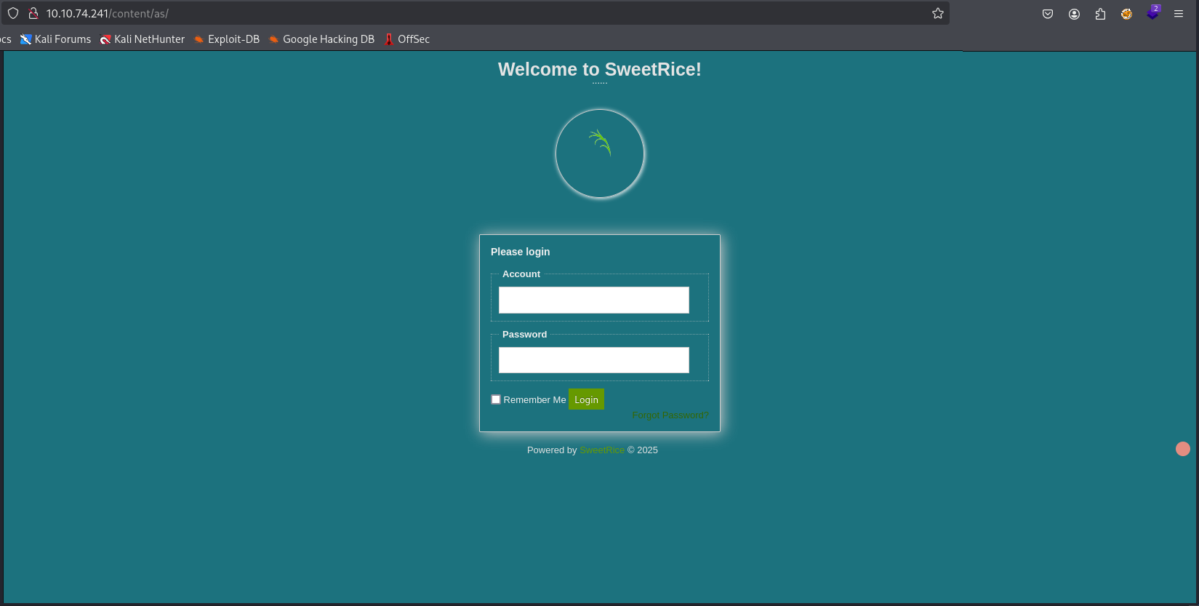
Task: Open the Kali Forums bookmark
Action: tap(56, 39)
